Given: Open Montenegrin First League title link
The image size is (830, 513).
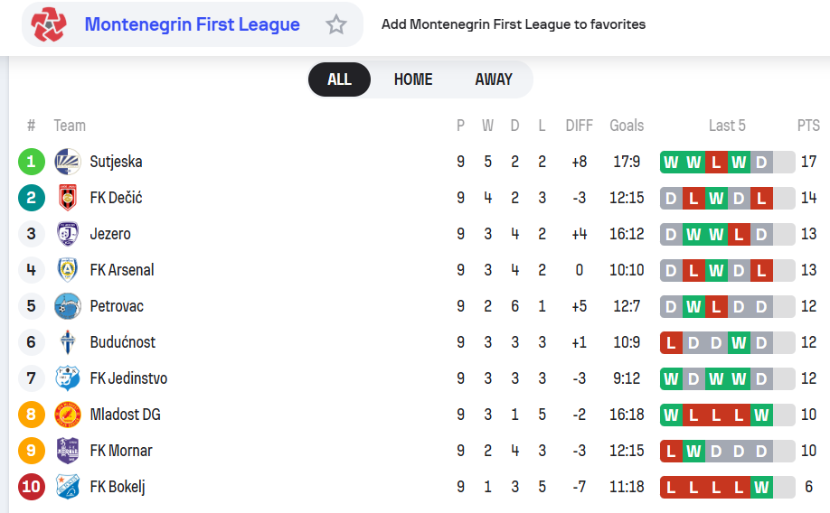Looking at the screenshot, I should 193,24.
